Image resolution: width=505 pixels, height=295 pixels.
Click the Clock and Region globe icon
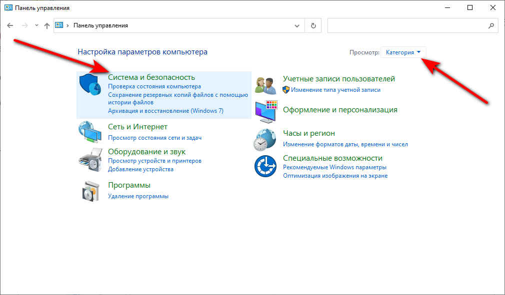[x=265, y=139]
